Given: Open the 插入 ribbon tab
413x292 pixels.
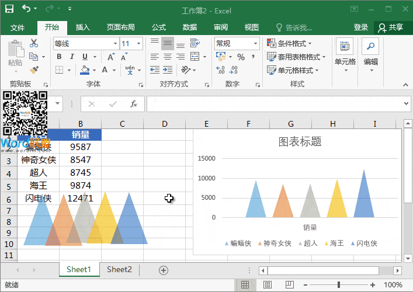Looking at the screenshot, I should tap(83, 27).
